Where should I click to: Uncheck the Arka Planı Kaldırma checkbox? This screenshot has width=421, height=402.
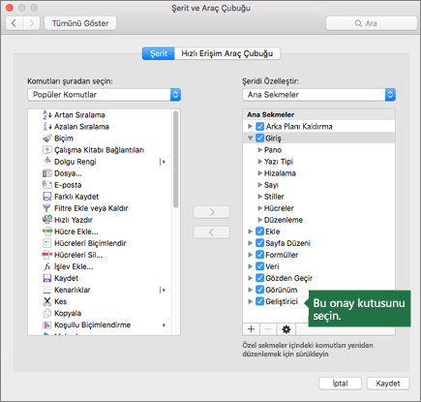259,126
